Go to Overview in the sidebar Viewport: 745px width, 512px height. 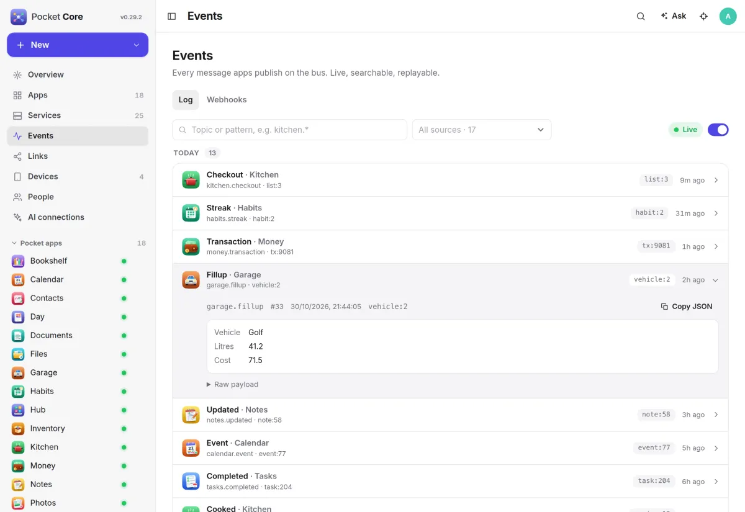(x=78, y=74)
